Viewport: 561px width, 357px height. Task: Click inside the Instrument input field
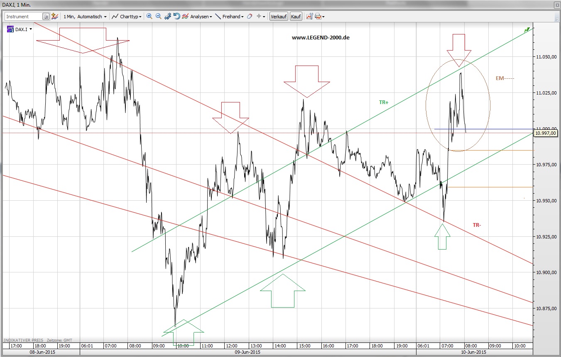pos(23,16)
